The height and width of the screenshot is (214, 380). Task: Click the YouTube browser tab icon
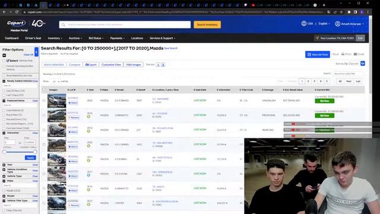[253, 5]
